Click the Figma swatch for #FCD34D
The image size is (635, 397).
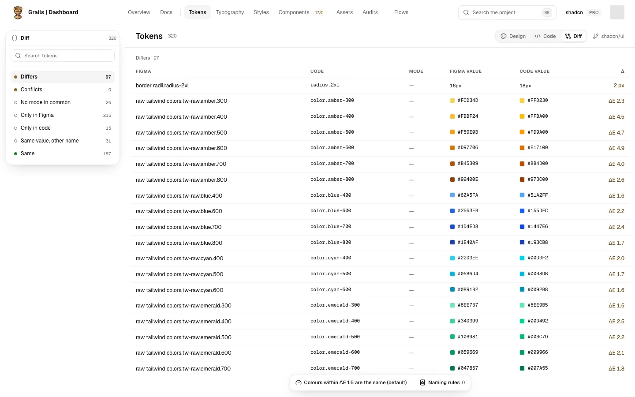(x=452, y=101)
